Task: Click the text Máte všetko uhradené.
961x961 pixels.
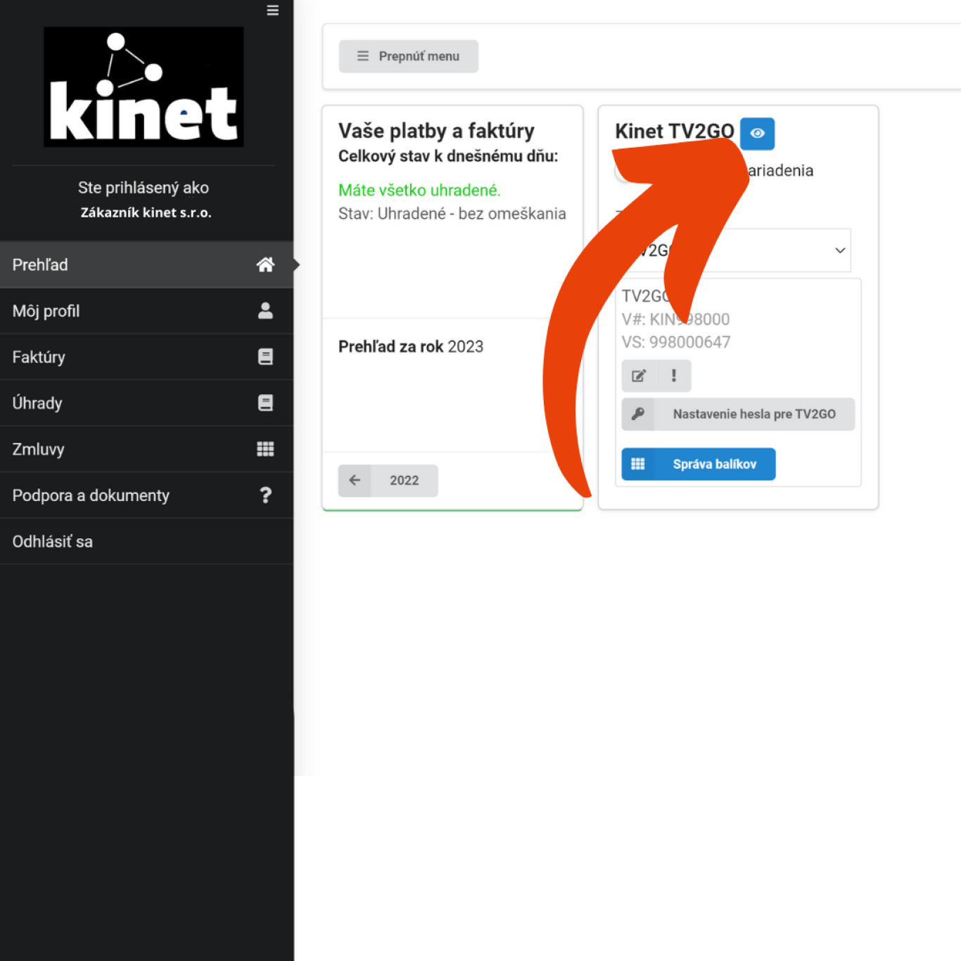Action: (419, 190)
